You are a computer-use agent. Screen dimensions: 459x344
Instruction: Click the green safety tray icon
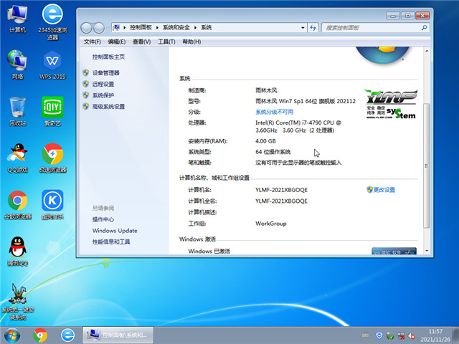390,336
